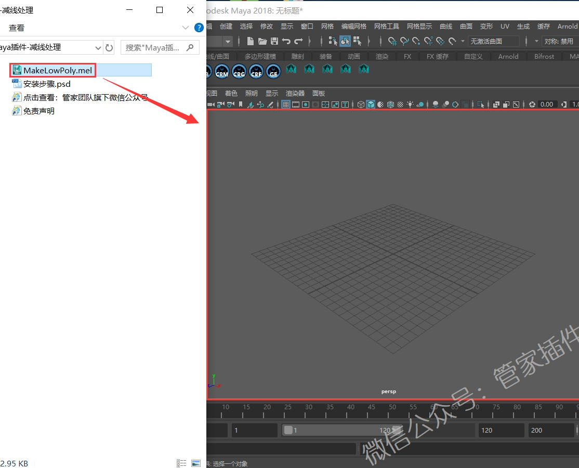This screenshot has height=468, width=579.
Task: Select the 免责声明 shortcut
Action: pyautogui.click(x=33, y=111)
